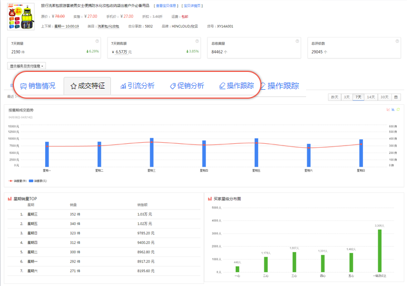Click help icon in 总收藏量 card
The image size is (407, 286).
(x=297, y=41)
